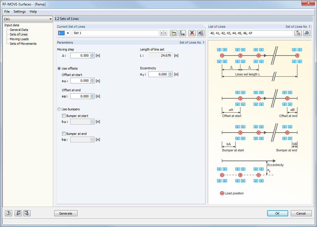This screenshot has height=227, width=317.
Task: Adjust the Eccentricity ey spinner arrows
Action: [171, 74]
